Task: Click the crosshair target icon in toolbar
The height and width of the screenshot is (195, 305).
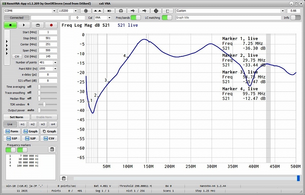Action: click(x=156, y=11)
